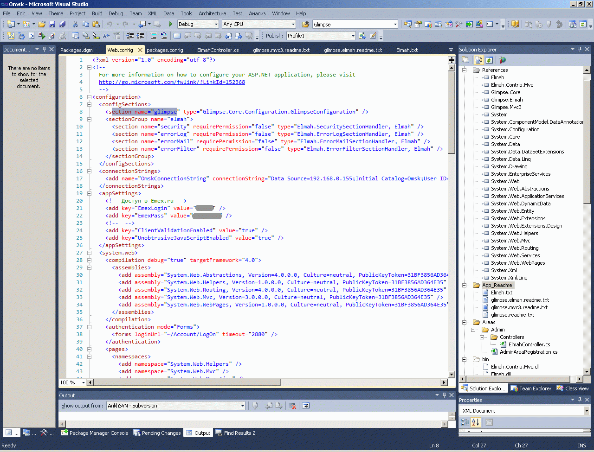
Task: Open the Package Manager Console tab
Action: [x=94, y=433]
